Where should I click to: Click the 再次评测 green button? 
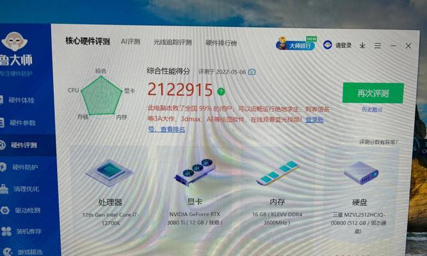(x=373, y=93)
